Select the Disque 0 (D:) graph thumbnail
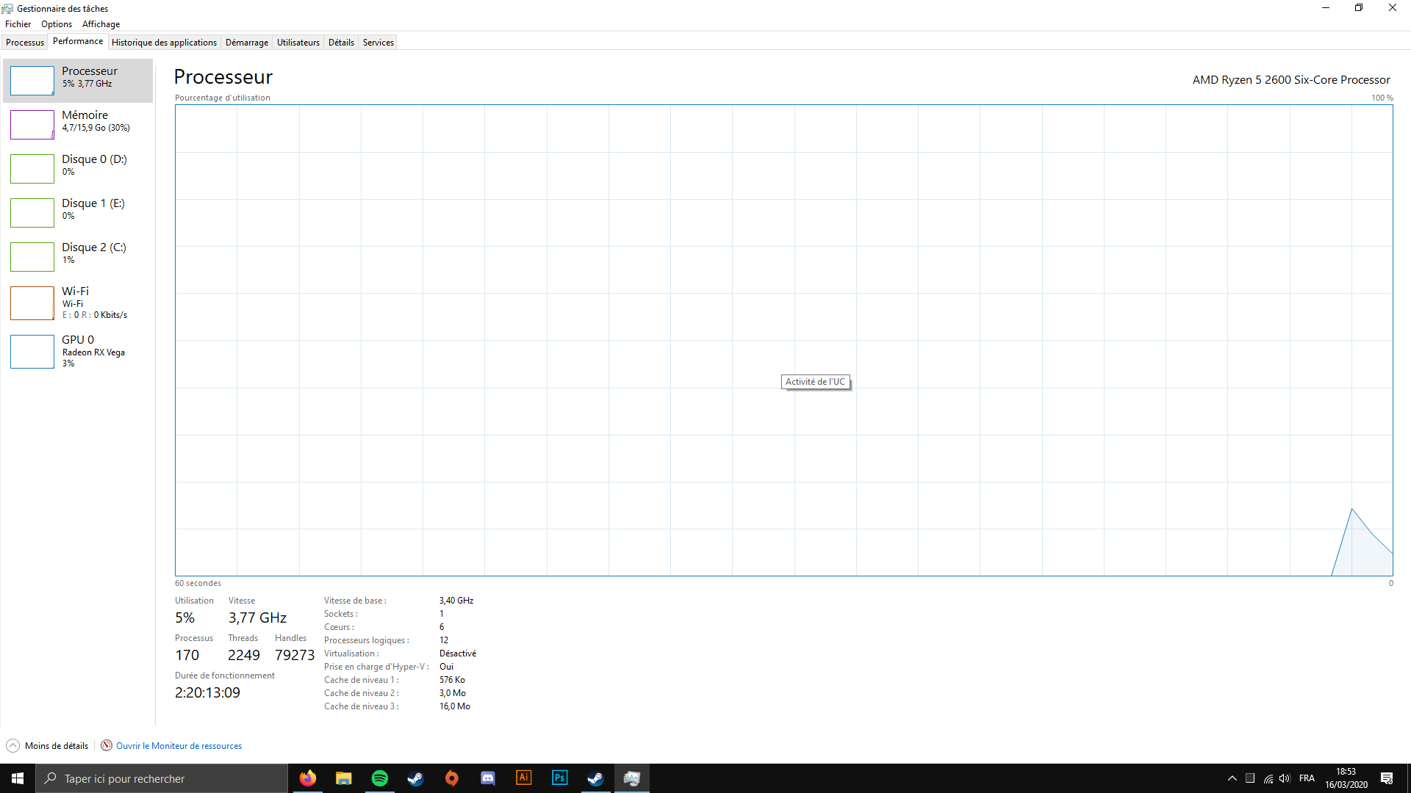 tap(32, 169)
